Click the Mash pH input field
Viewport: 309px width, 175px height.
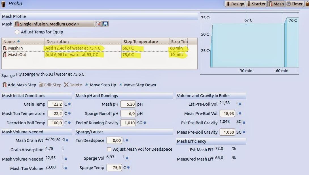(x=128, y=104)
